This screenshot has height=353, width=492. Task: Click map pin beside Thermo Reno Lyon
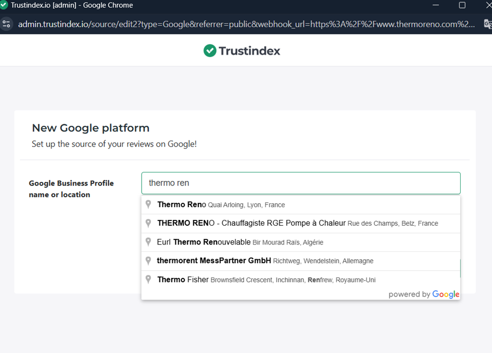point(148,204)
